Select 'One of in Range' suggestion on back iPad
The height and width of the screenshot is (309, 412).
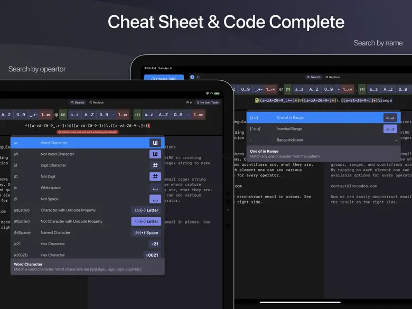323,118
